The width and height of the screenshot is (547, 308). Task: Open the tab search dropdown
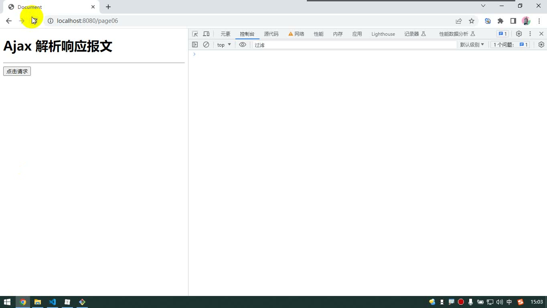click(483, 6)
